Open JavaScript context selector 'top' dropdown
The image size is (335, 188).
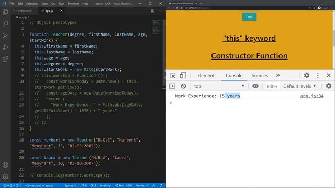(x=219, y=86)
